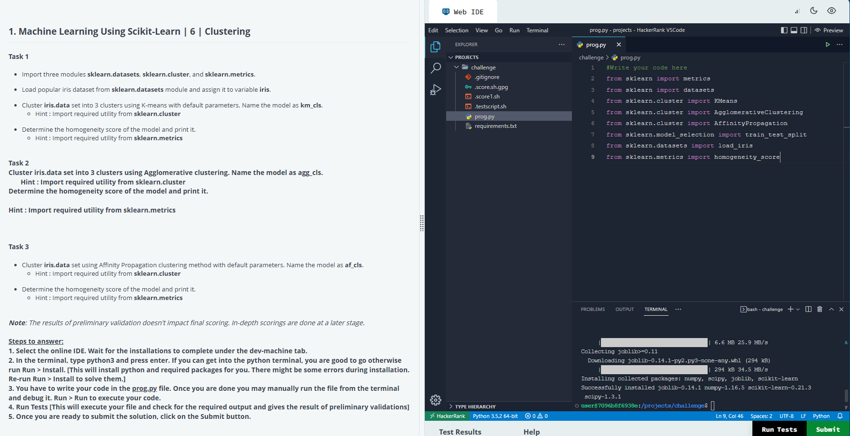This screenshot has width=850, height=436.
Task: Click the pane splitter drag handle
Action: [422, 223]
